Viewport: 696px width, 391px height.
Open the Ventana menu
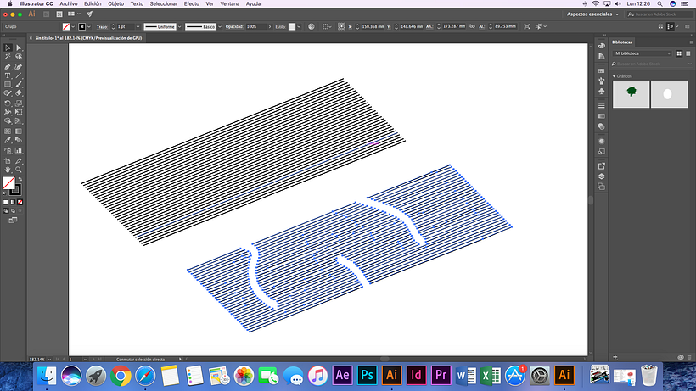click(230, 3)
